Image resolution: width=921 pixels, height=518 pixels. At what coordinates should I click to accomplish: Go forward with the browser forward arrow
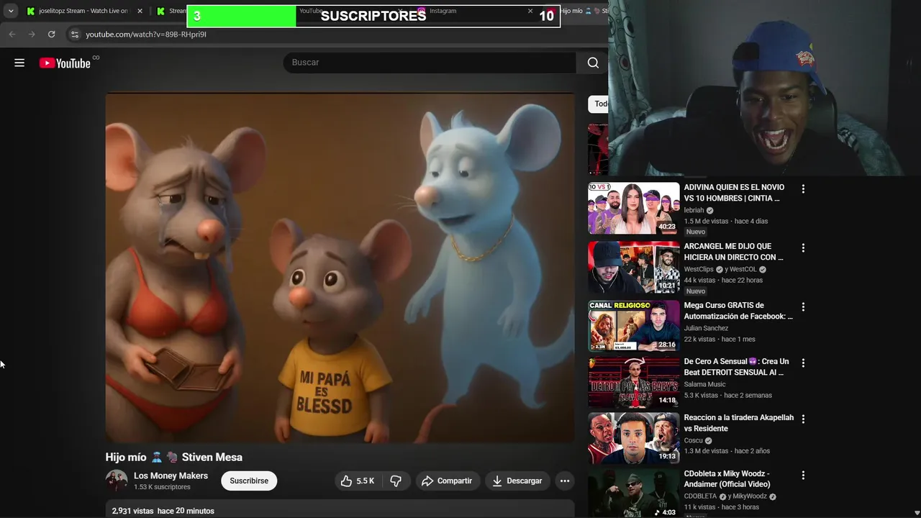click(31, 34)
